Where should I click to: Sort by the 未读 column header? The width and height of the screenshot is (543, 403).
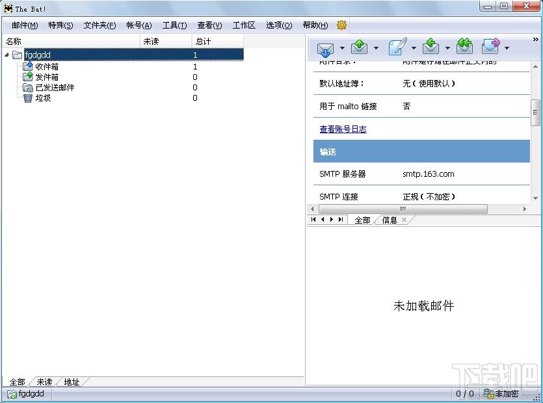tap(166, 41)
